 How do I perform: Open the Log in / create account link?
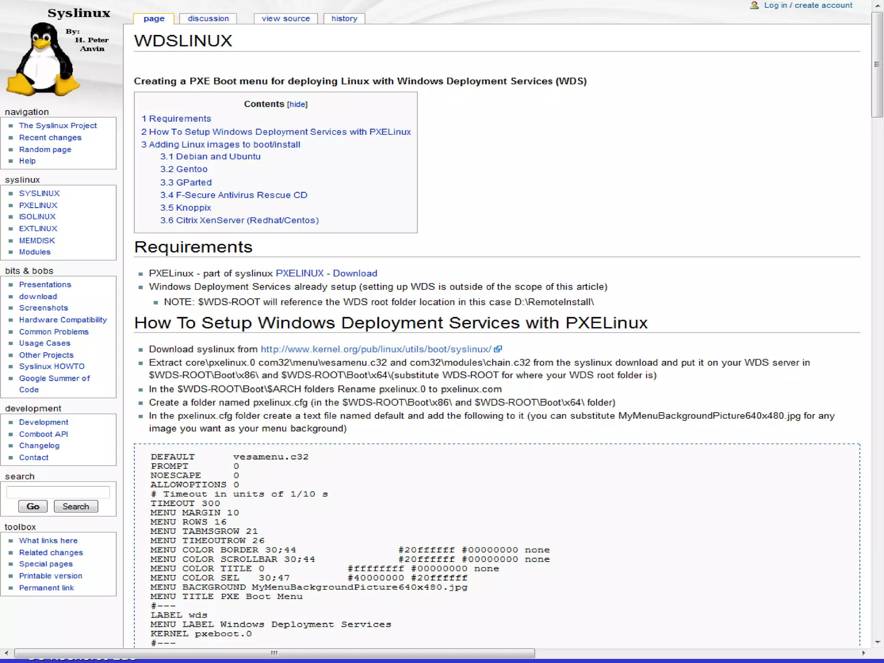pyautogui.click(x=808, y=5)
